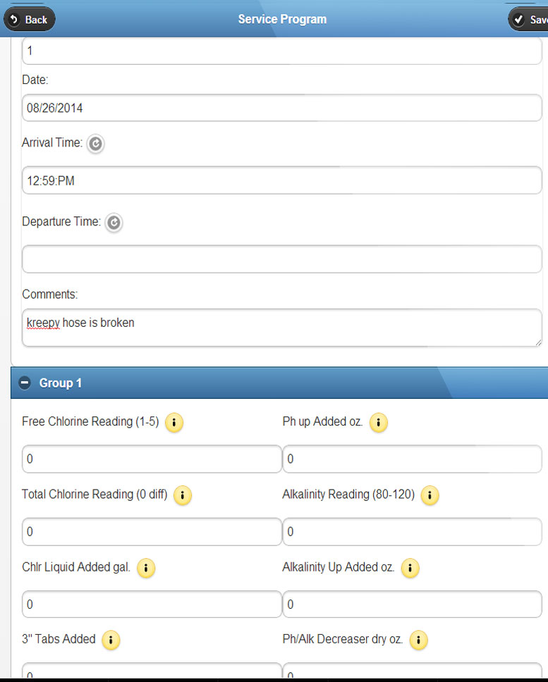Select the Date field showing 08/26/2014
This screenshot has height=682, width=548.
click(x=281, y=107)
